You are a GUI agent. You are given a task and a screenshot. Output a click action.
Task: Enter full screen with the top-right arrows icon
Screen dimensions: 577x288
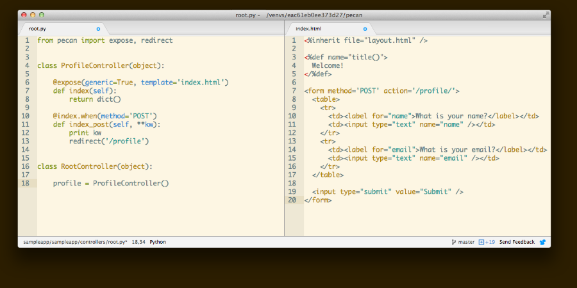[x=546, y=15]
